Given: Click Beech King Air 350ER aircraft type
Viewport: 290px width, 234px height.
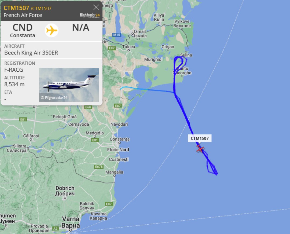Looking at the screenshot, I should (x=31, y=53).
